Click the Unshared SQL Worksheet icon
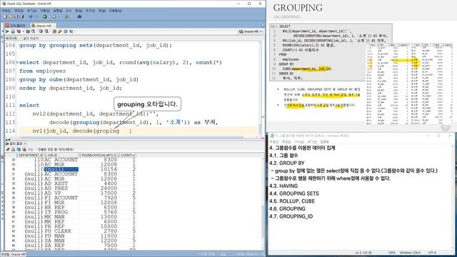This screenshot has width=457, height=257. [54, 31]
